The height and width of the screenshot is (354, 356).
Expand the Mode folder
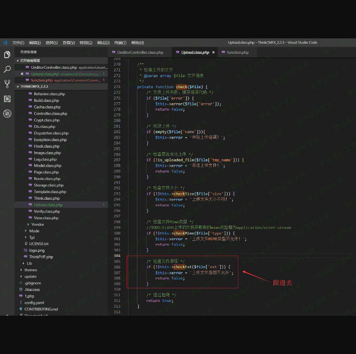34,231
